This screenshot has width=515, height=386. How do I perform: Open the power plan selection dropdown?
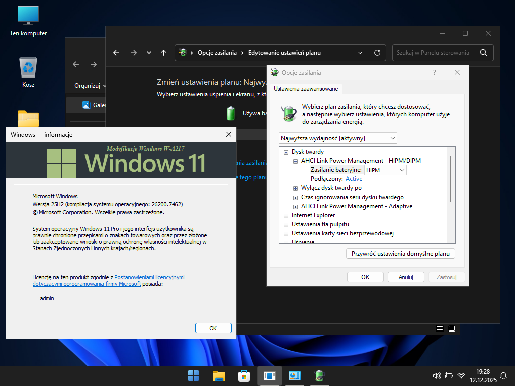(337, 138)
